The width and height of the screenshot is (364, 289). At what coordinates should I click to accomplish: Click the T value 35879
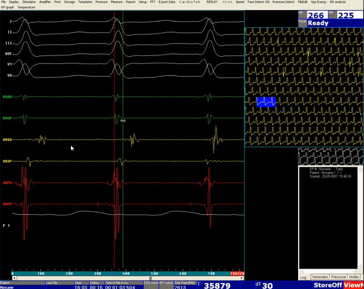(x=217, y=285)
